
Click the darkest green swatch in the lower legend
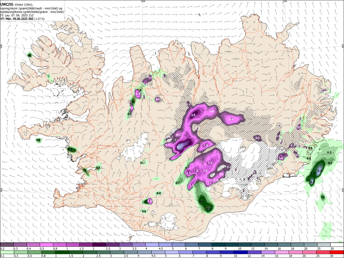[x=62, y=252]
